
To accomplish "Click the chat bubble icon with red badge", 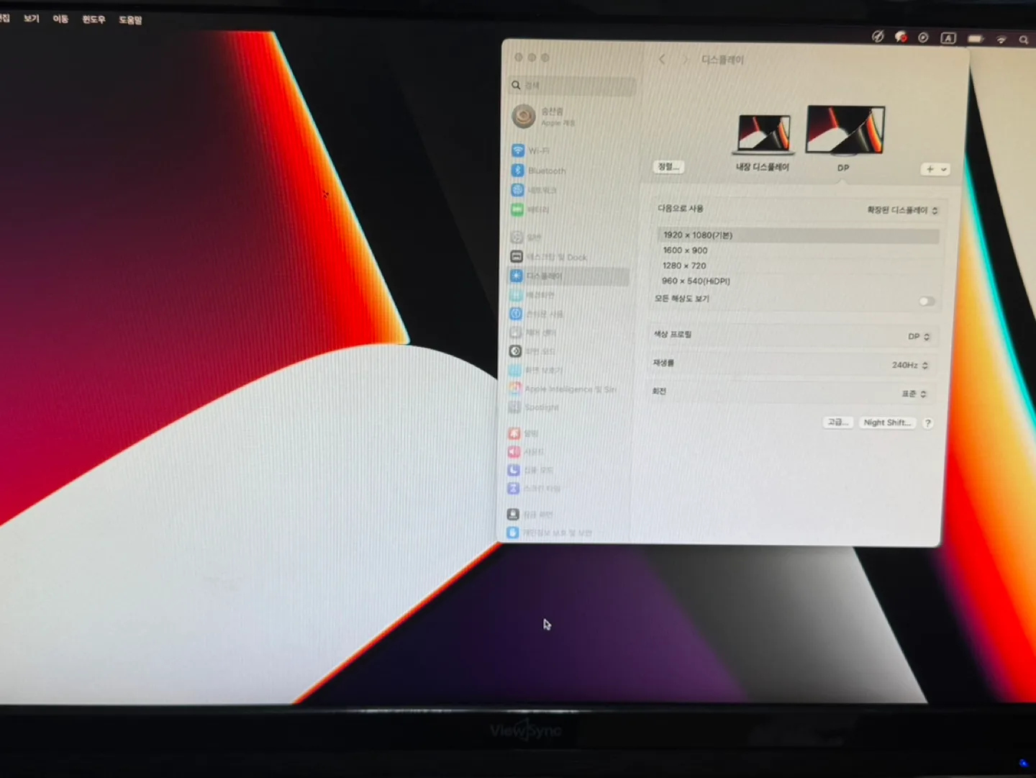I will (900, 37).
